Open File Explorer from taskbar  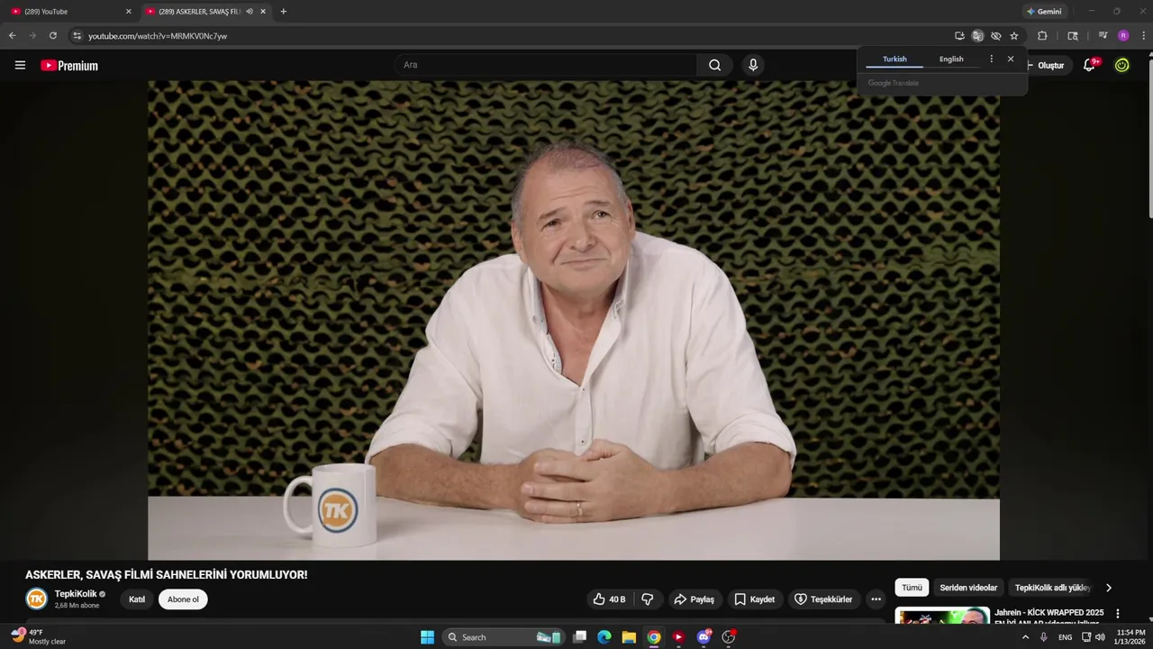pyautogui.click(x=629, y=637)
